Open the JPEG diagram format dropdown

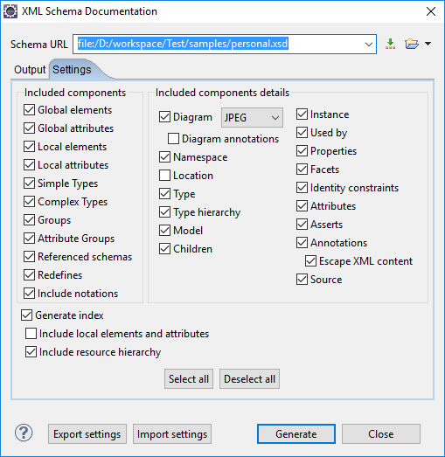tap(252, 117)
